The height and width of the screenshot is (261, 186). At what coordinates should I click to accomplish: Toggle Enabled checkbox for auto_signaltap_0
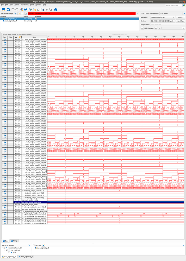36,19
